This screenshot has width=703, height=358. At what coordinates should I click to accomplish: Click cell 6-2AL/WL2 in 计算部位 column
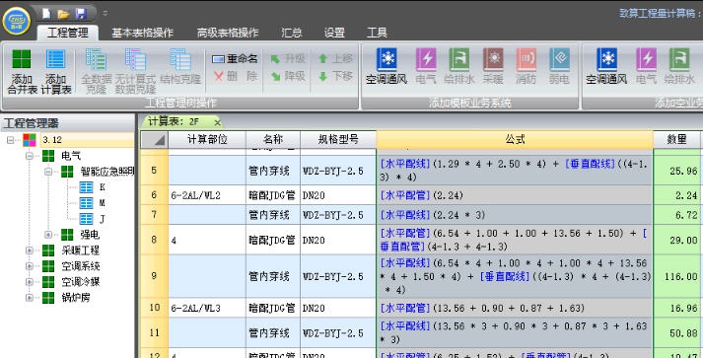tap(207, 195)
